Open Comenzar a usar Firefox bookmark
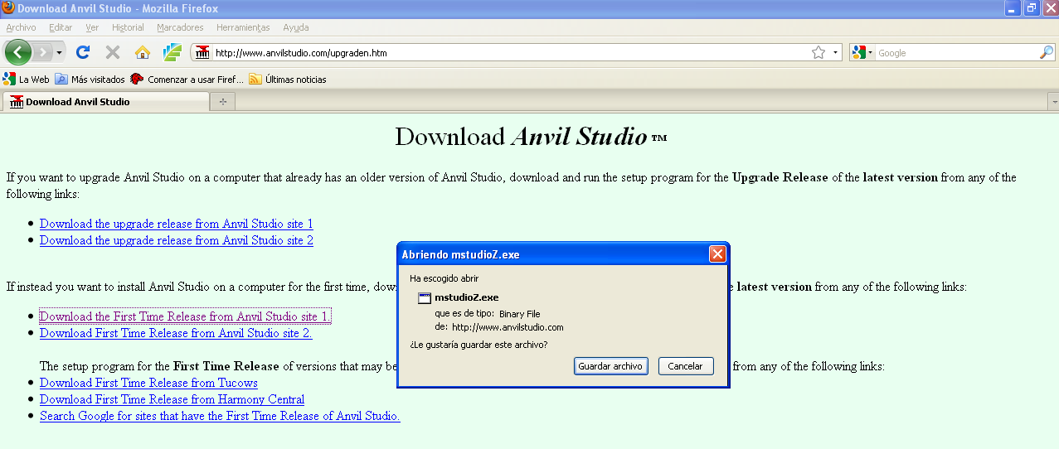1059x449 pixels. click(187, 80)
